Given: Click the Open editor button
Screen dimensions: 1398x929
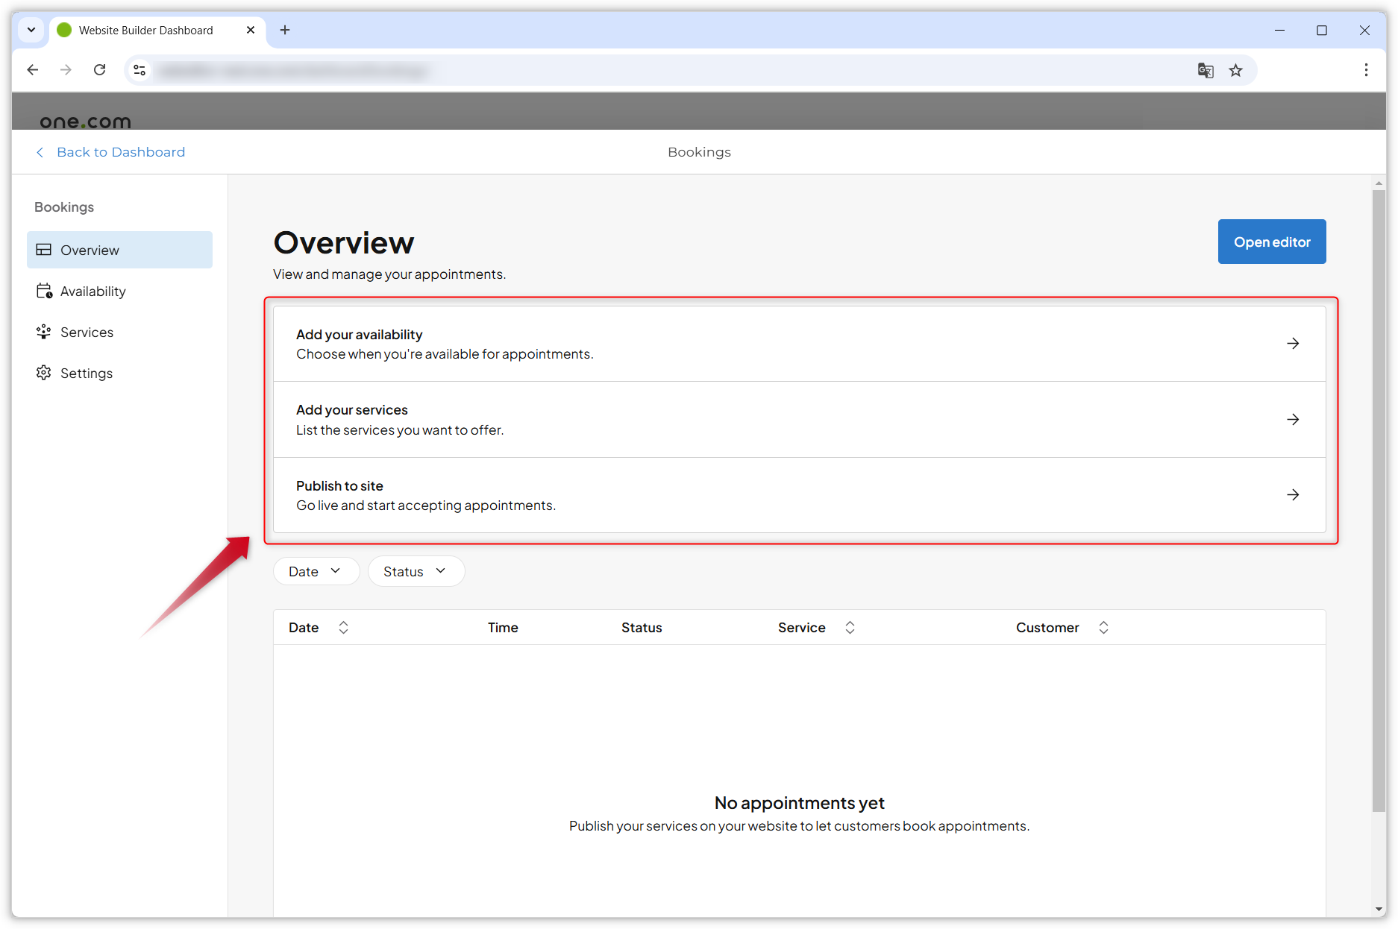Looking at the screenshot, I should tap(1271, 242).
